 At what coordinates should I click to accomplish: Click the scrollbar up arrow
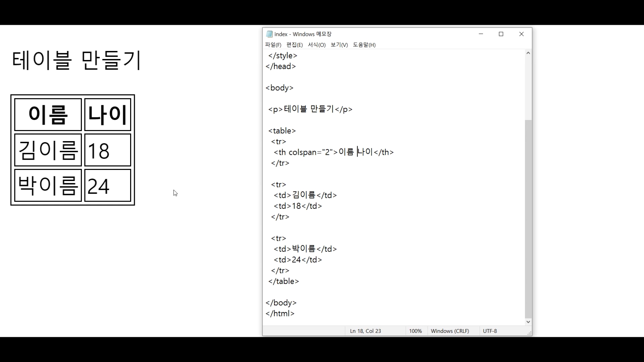528,53
